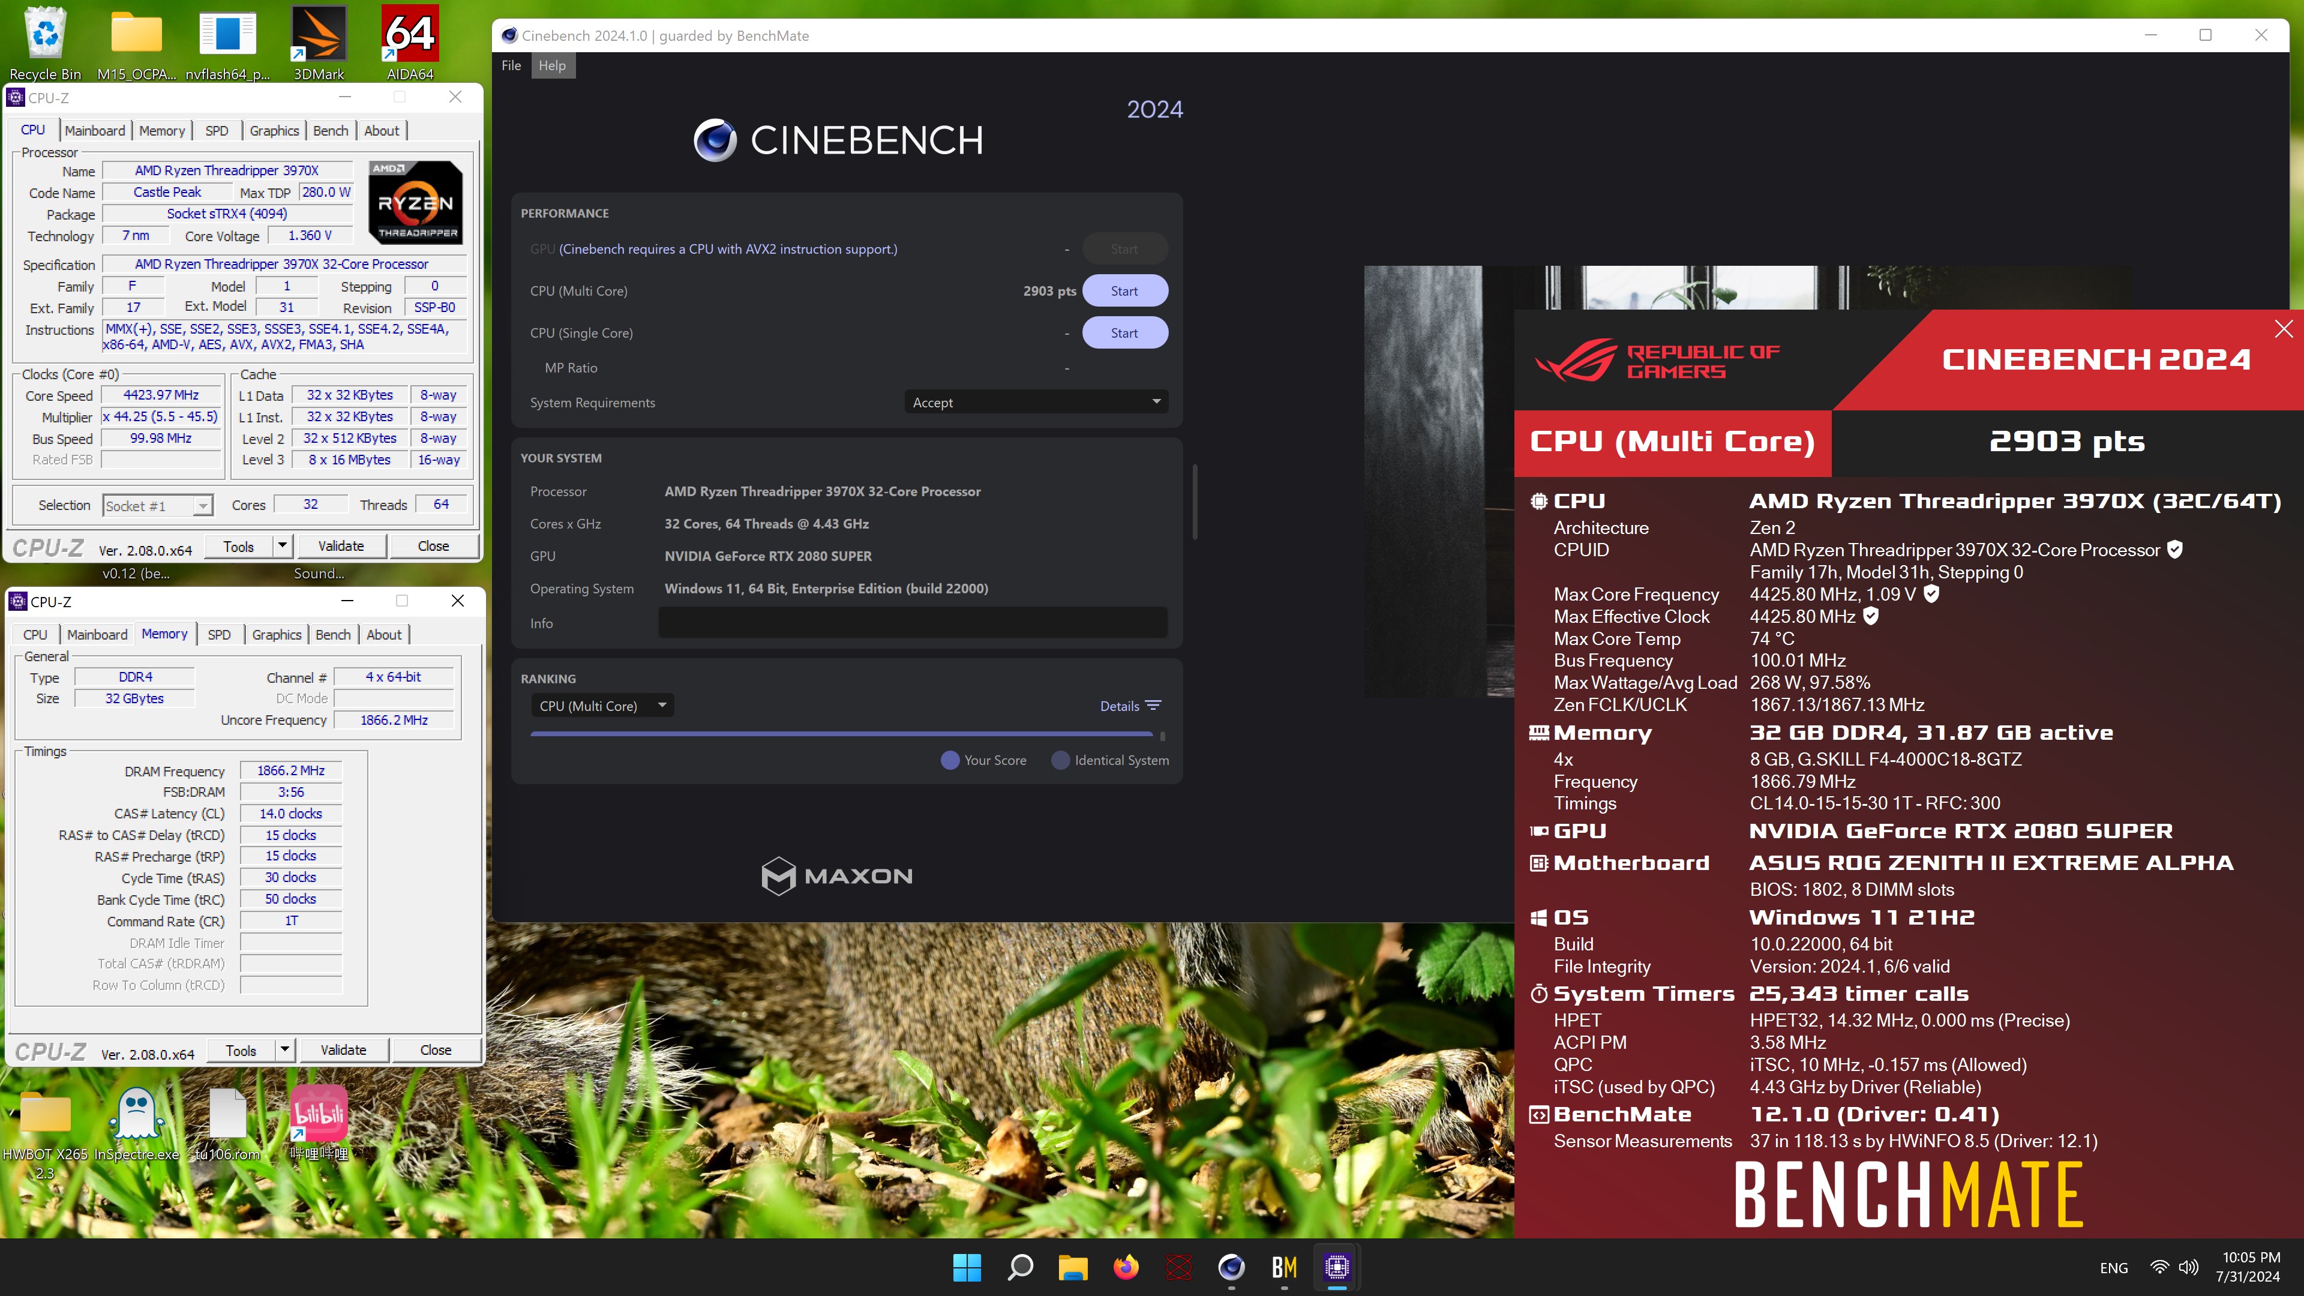2304x1296 pixels.
Task: Open the About tab in upper CPU-Z
Action: [381, 131]
